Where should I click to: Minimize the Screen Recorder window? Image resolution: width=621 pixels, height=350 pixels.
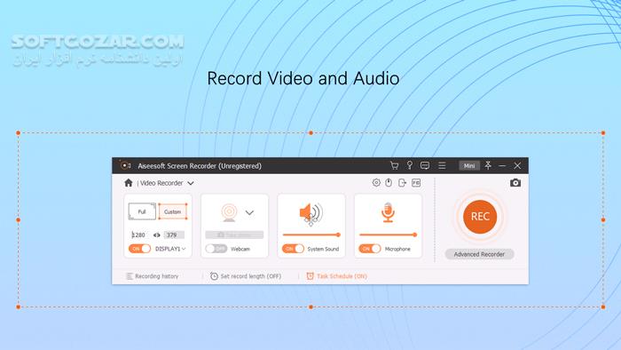pyautogui.click(x=502, y=166)
